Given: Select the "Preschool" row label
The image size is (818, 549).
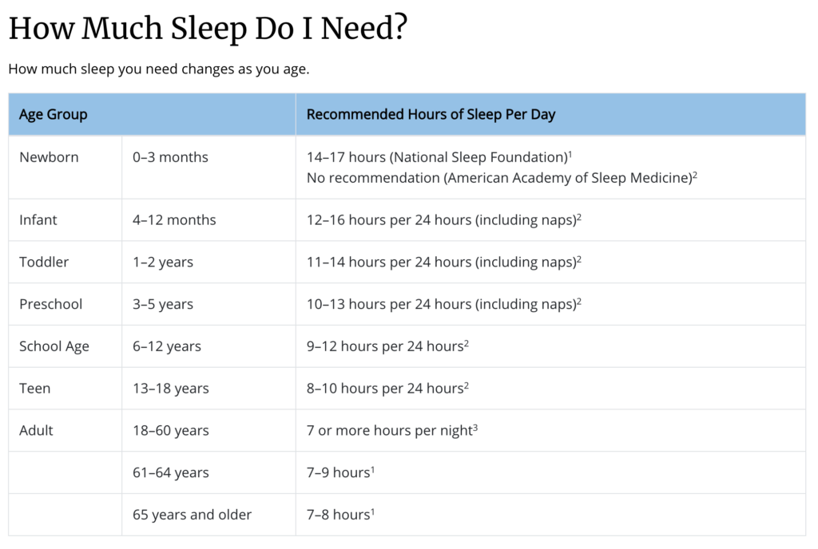Looking at the screenshot, I should tap(50, 304).
